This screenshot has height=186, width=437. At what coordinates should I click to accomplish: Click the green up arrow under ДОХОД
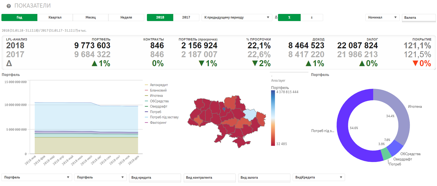pyautogui.click(x=309, y=63)
